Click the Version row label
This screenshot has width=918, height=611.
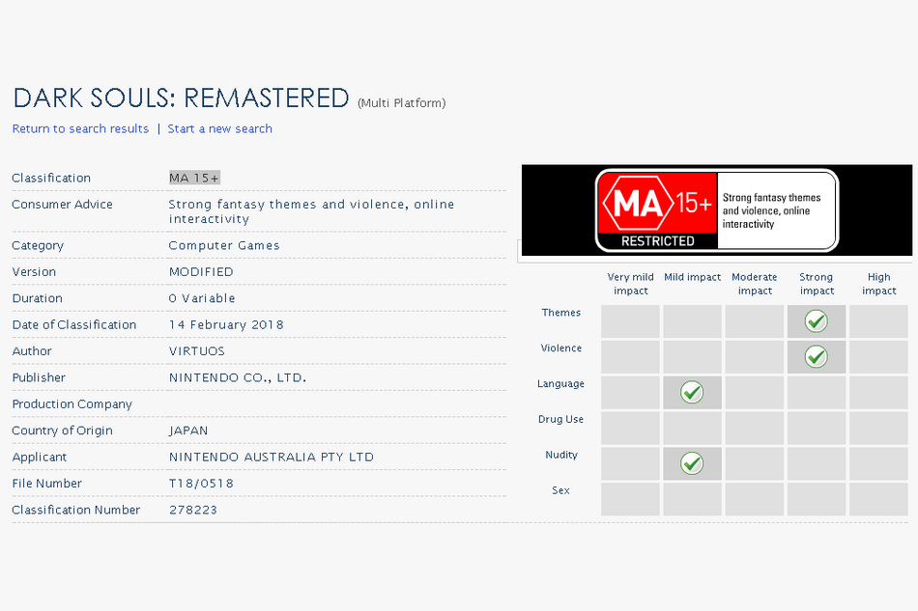[34, 272]
